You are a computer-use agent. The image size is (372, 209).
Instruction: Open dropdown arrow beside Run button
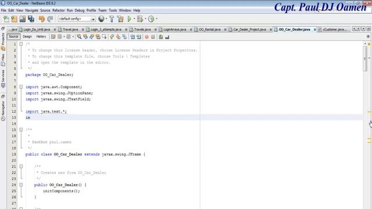tap(134, 19)
